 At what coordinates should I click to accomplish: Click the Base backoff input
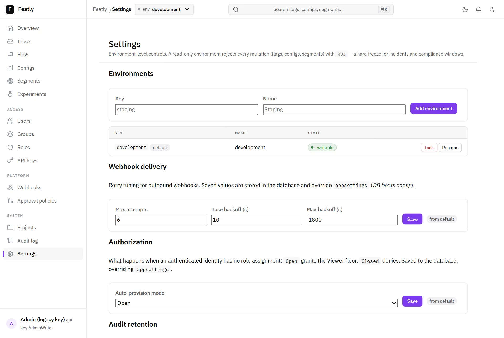click(x=256, y=220)
